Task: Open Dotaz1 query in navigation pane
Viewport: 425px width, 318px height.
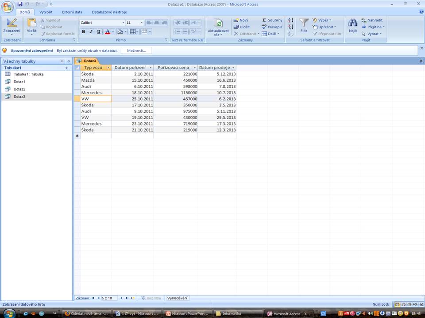Action: (19, 82)
